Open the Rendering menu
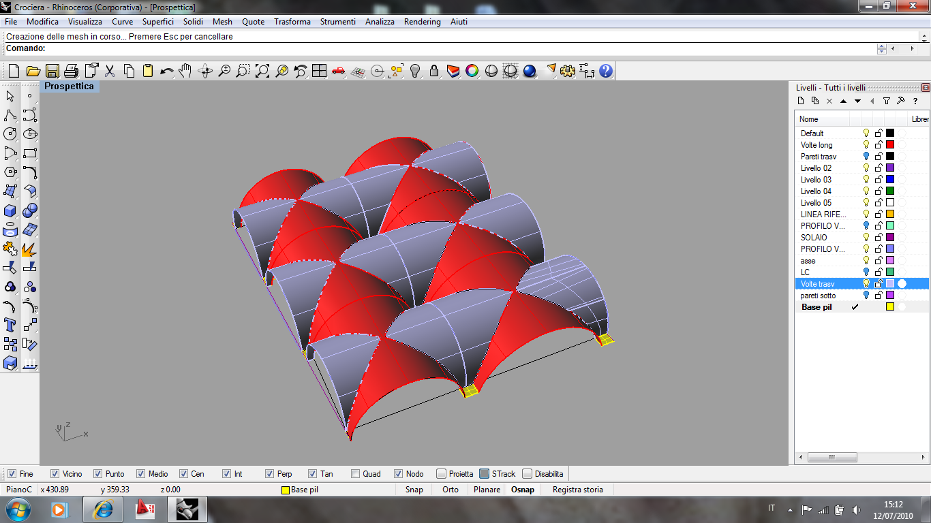The image size is (931, 523). coord(422,22)
